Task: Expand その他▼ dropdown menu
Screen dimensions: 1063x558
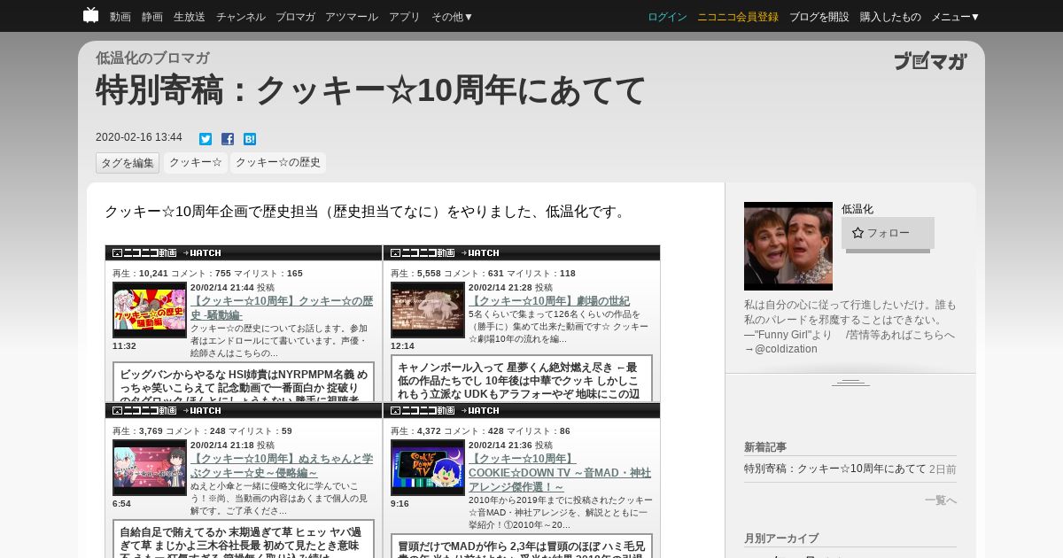Action: [453, 17]
